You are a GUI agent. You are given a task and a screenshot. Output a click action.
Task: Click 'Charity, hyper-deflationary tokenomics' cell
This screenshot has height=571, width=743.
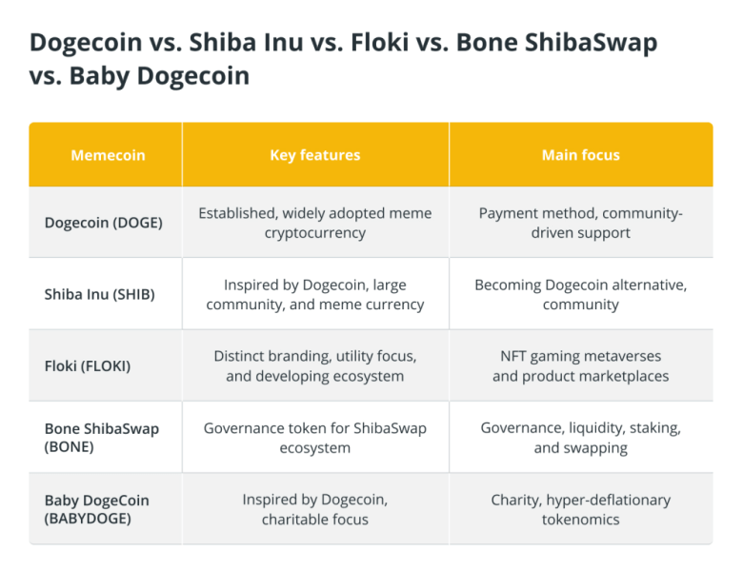[x=581, y=509]
